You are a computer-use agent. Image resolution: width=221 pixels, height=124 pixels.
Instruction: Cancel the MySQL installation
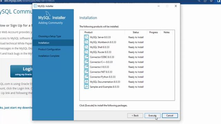(170, 116)
